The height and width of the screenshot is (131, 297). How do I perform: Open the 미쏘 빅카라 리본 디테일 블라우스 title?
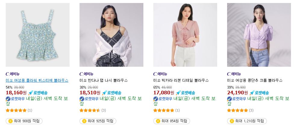point(181,80)
